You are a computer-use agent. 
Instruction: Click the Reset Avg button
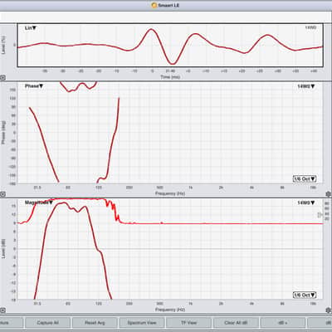[95, 323]
